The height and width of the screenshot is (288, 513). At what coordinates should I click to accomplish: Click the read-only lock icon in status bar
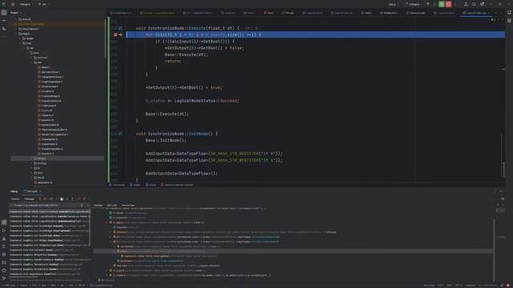point(502,286)
